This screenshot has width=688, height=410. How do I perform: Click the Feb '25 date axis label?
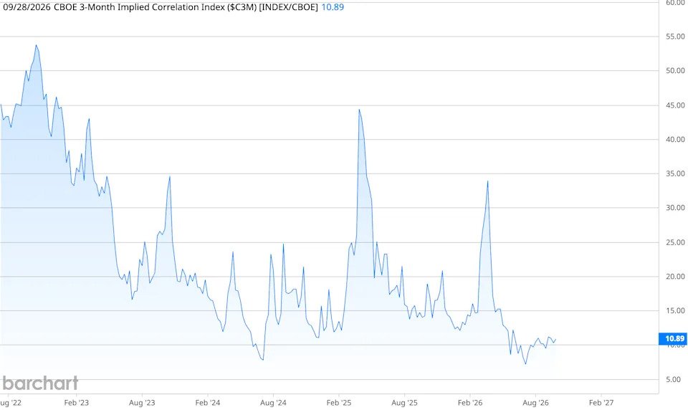(339, 403)
